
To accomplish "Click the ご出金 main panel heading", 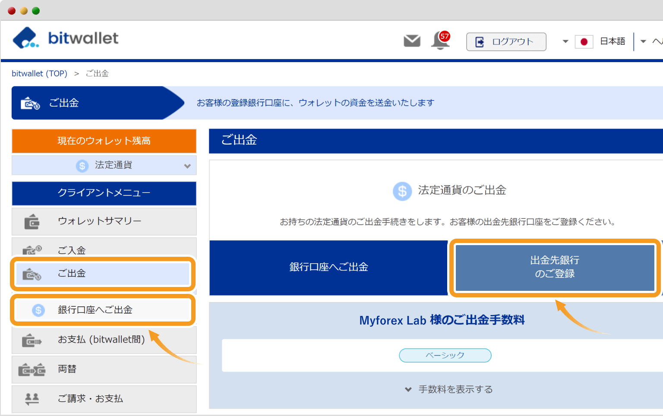I will (x=239, y=140).
